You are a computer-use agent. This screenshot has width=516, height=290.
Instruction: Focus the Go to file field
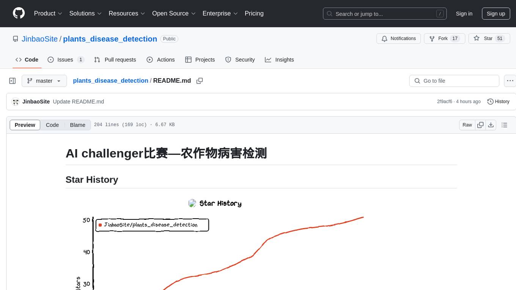(x=454, y=81)
